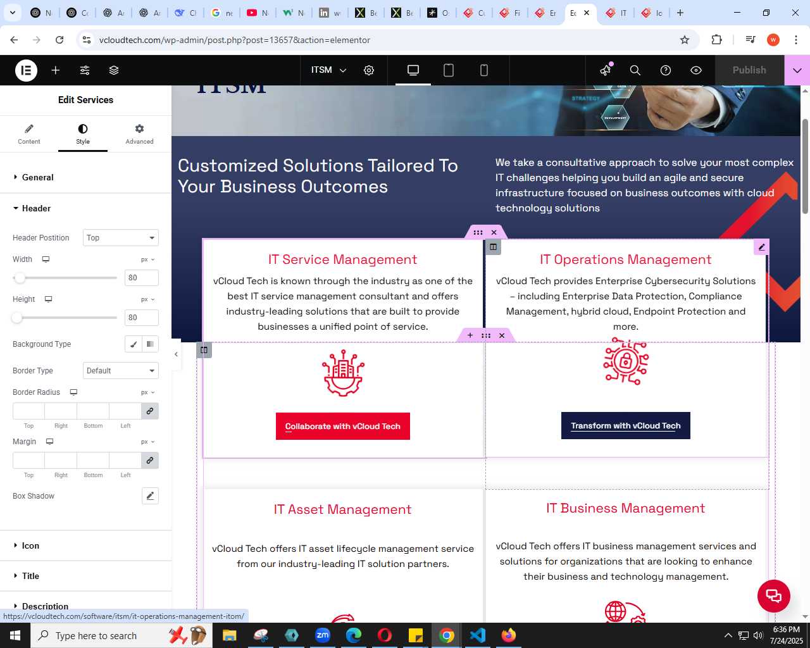Click the Height slider handle
The width and height of the screenshot is (810, 648).
coord(17,318)
